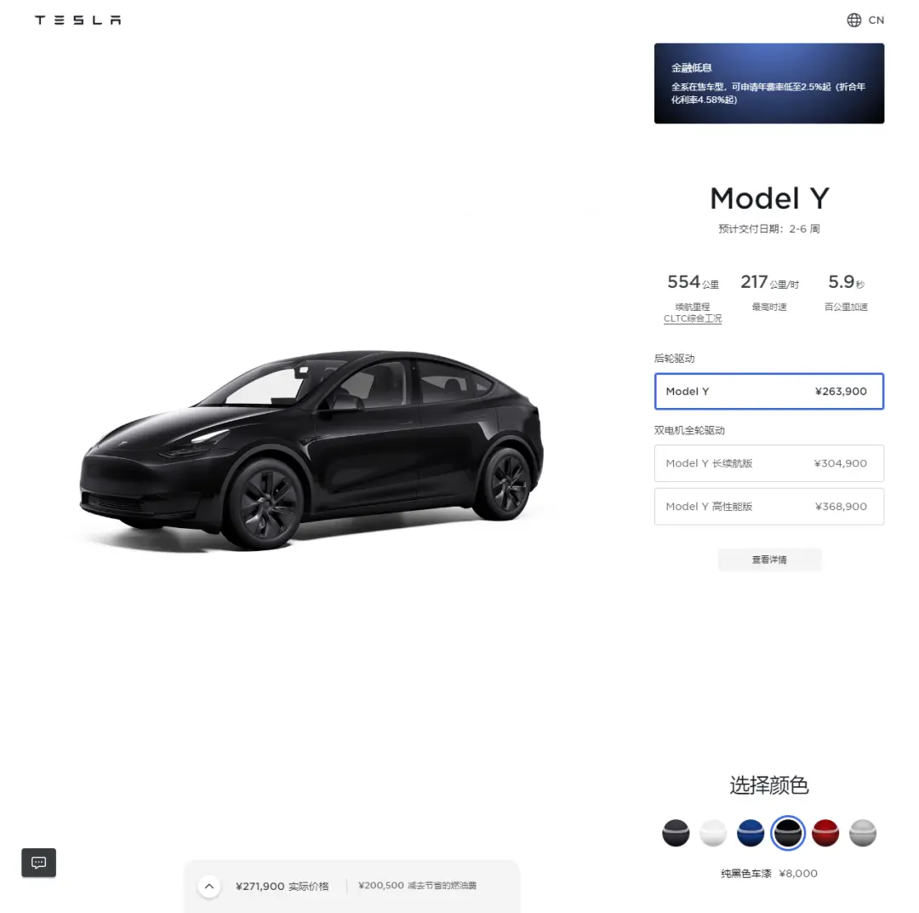Screen dimensions: 919x913
Task: Expand the price summary chevron
Action: coord(209,886)
